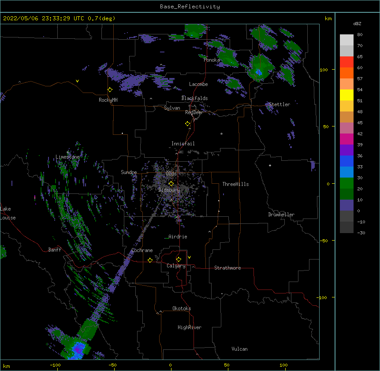The width and height of the screenshot is (380, 371).
Task: Click the Strathmore city label
Action: (x=227, y=268)
